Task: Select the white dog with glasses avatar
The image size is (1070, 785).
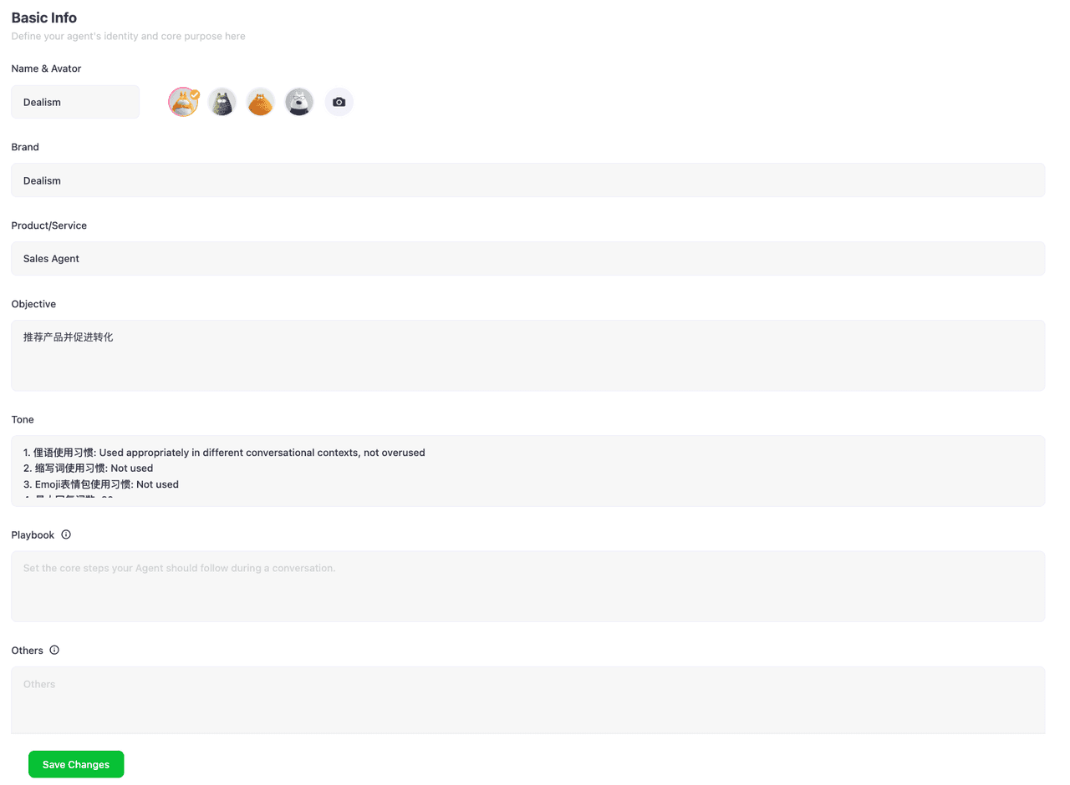Action: pos(299,102)
